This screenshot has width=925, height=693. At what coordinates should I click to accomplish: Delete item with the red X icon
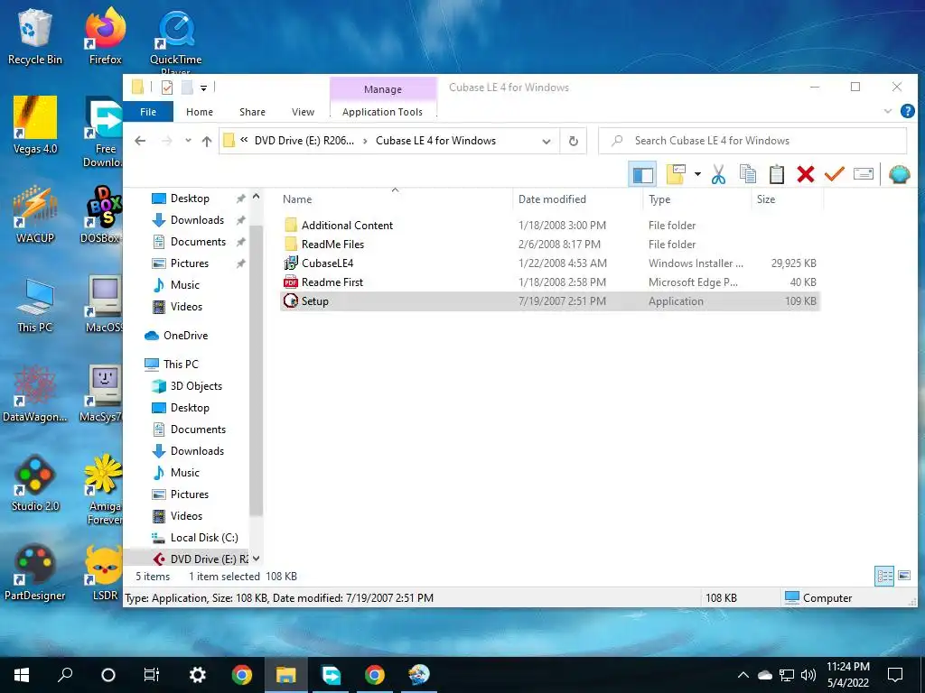(x=805, y=174)
